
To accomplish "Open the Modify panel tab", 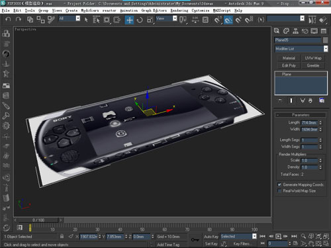I will coord(286,31).
